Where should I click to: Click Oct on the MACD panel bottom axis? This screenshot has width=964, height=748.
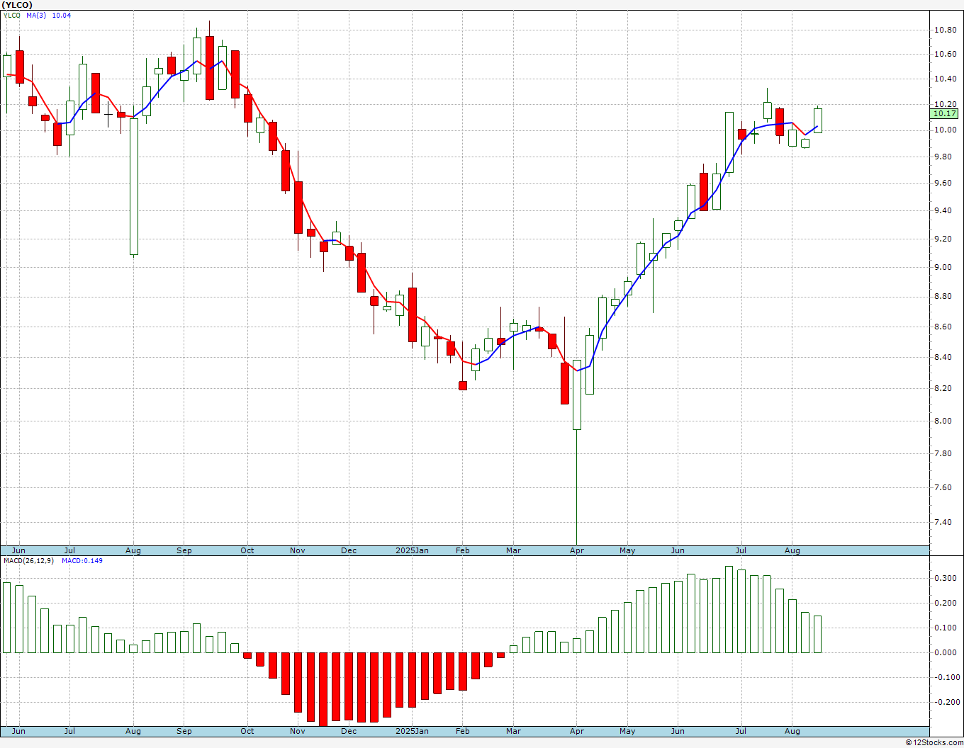[247, 731]
